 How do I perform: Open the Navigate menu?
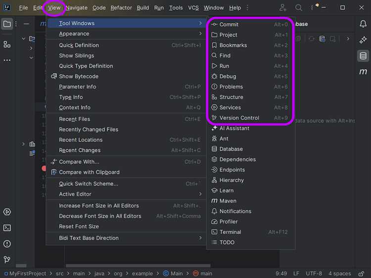pyautogui.click(x=77, y=8)
